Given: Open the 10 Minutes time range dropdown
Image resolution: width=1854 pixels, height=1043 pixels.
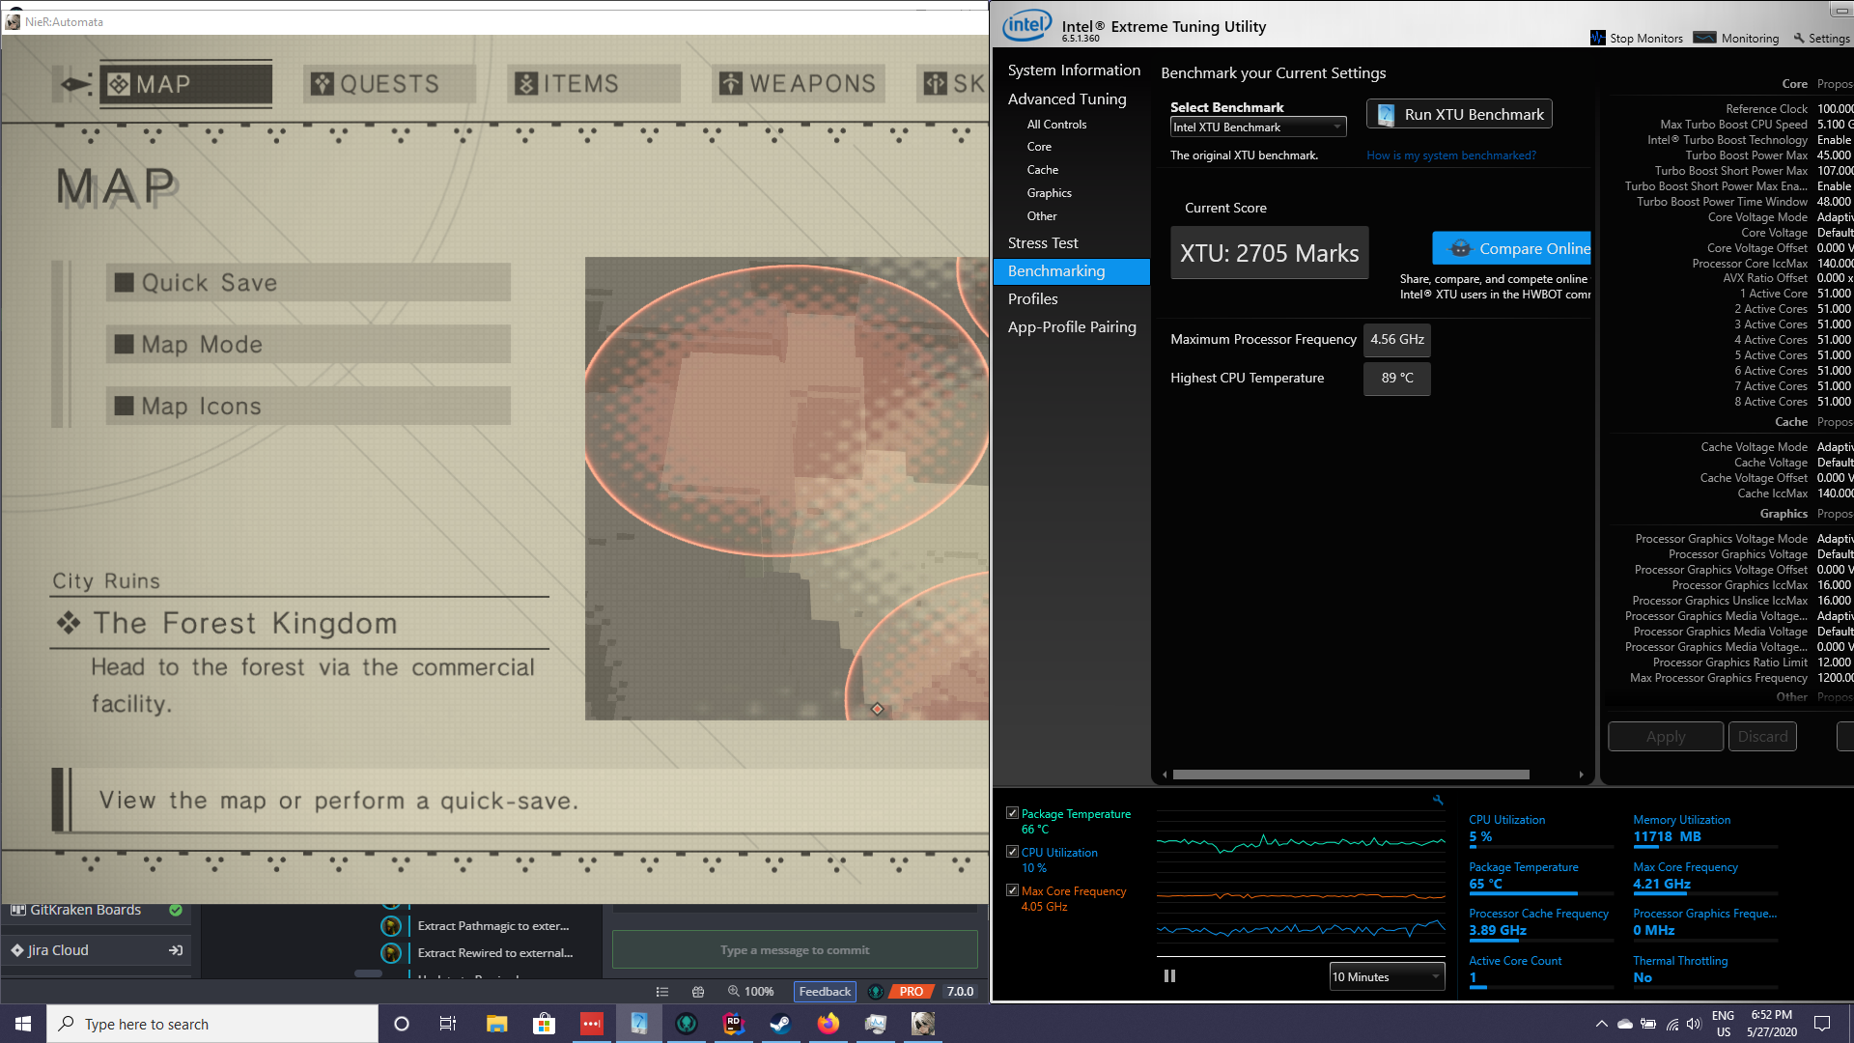Looking at the screenshot, I should 1387,976.
